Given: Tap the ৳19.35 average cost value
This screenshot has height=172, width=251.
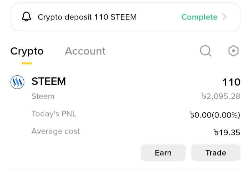Looking at the screenshot, I should 227,133.
